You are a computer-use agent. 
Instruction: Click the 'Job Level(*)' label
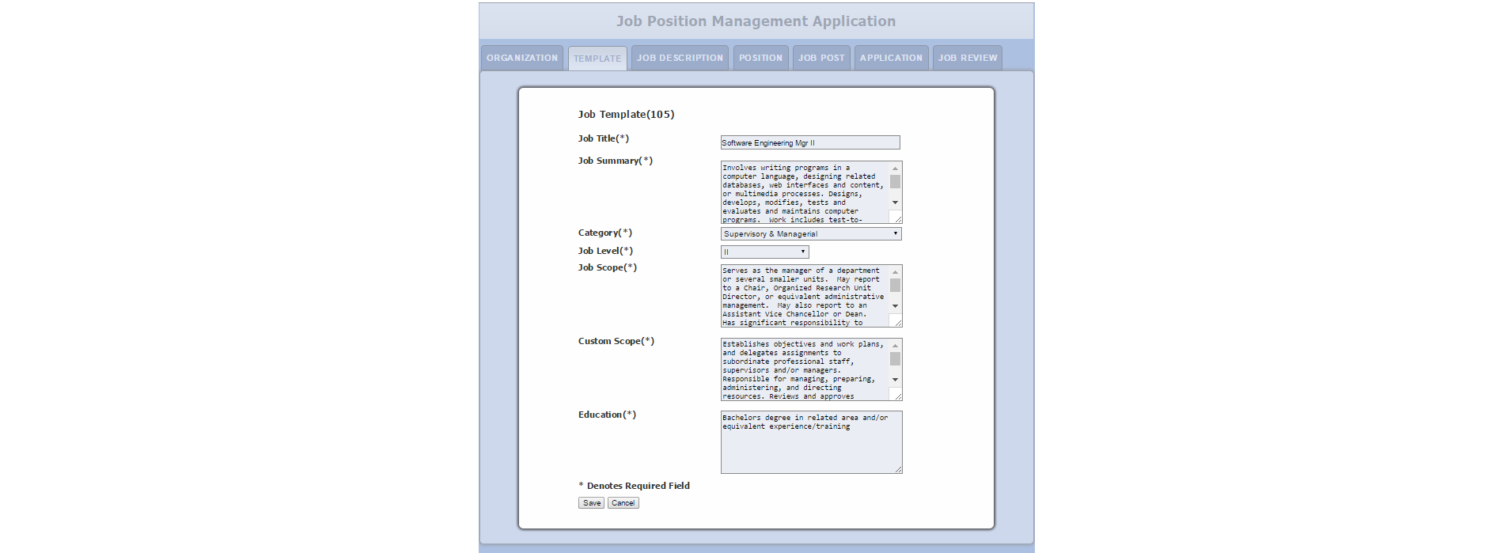605,251
